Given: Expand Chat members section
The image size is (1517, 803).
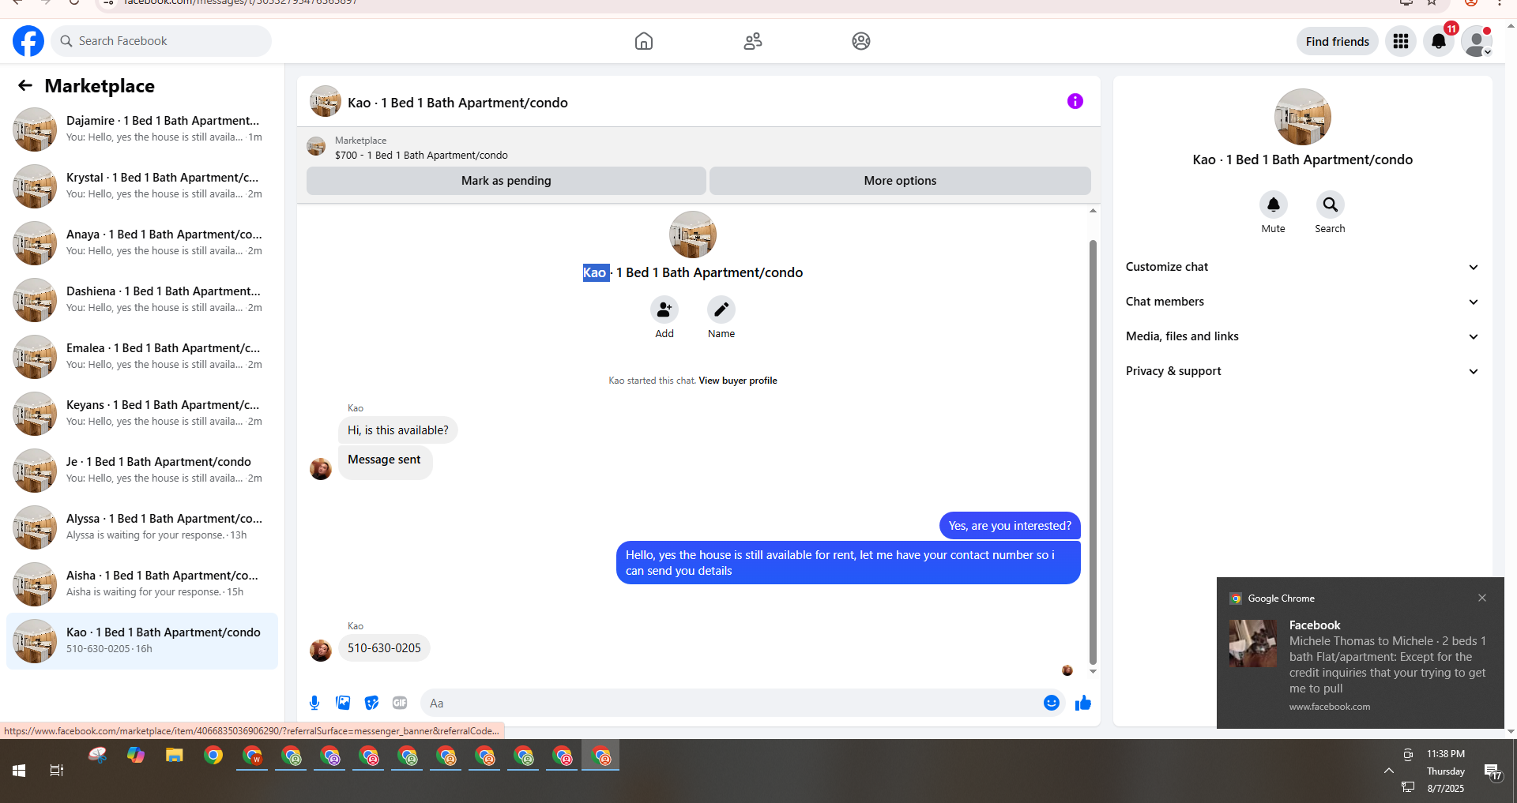Looking at the screenshot, I should (1303, 302).
